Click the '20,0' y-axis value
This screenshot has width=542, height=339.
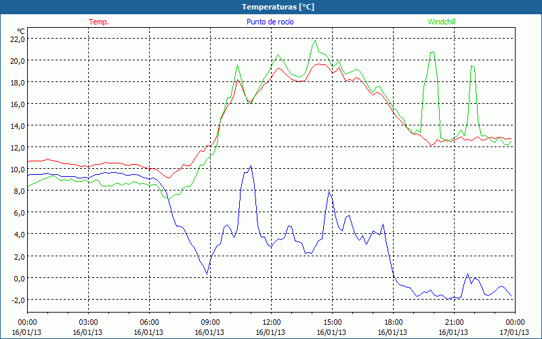pos(18,61)
